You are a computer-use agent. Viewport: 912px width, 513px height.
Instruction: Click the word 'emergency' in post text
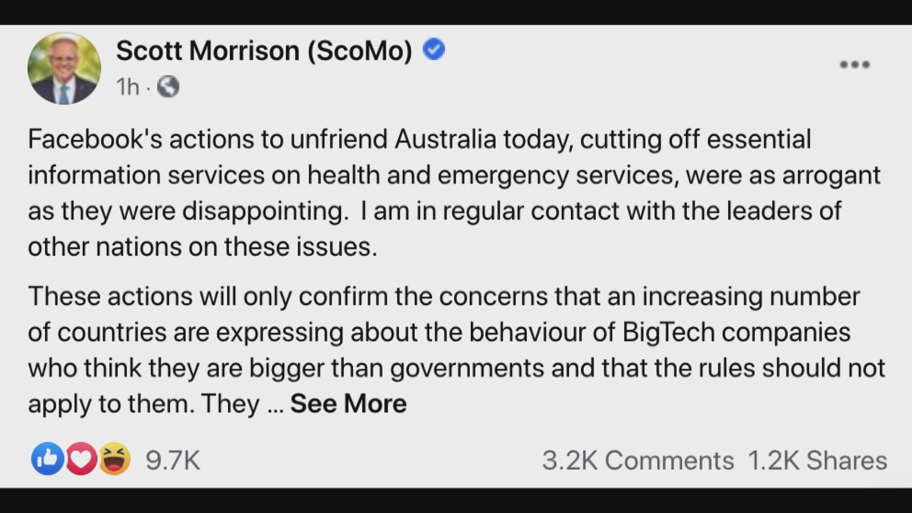pos(503,175)
